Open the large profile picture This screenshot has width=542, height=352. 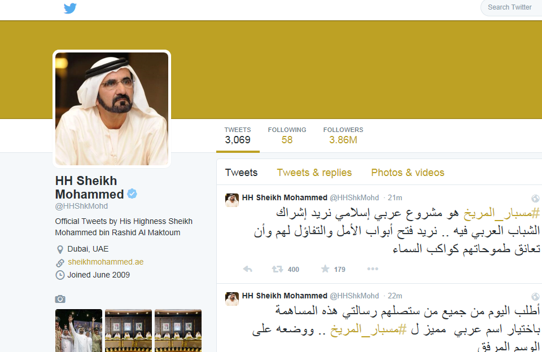point(112,109)
